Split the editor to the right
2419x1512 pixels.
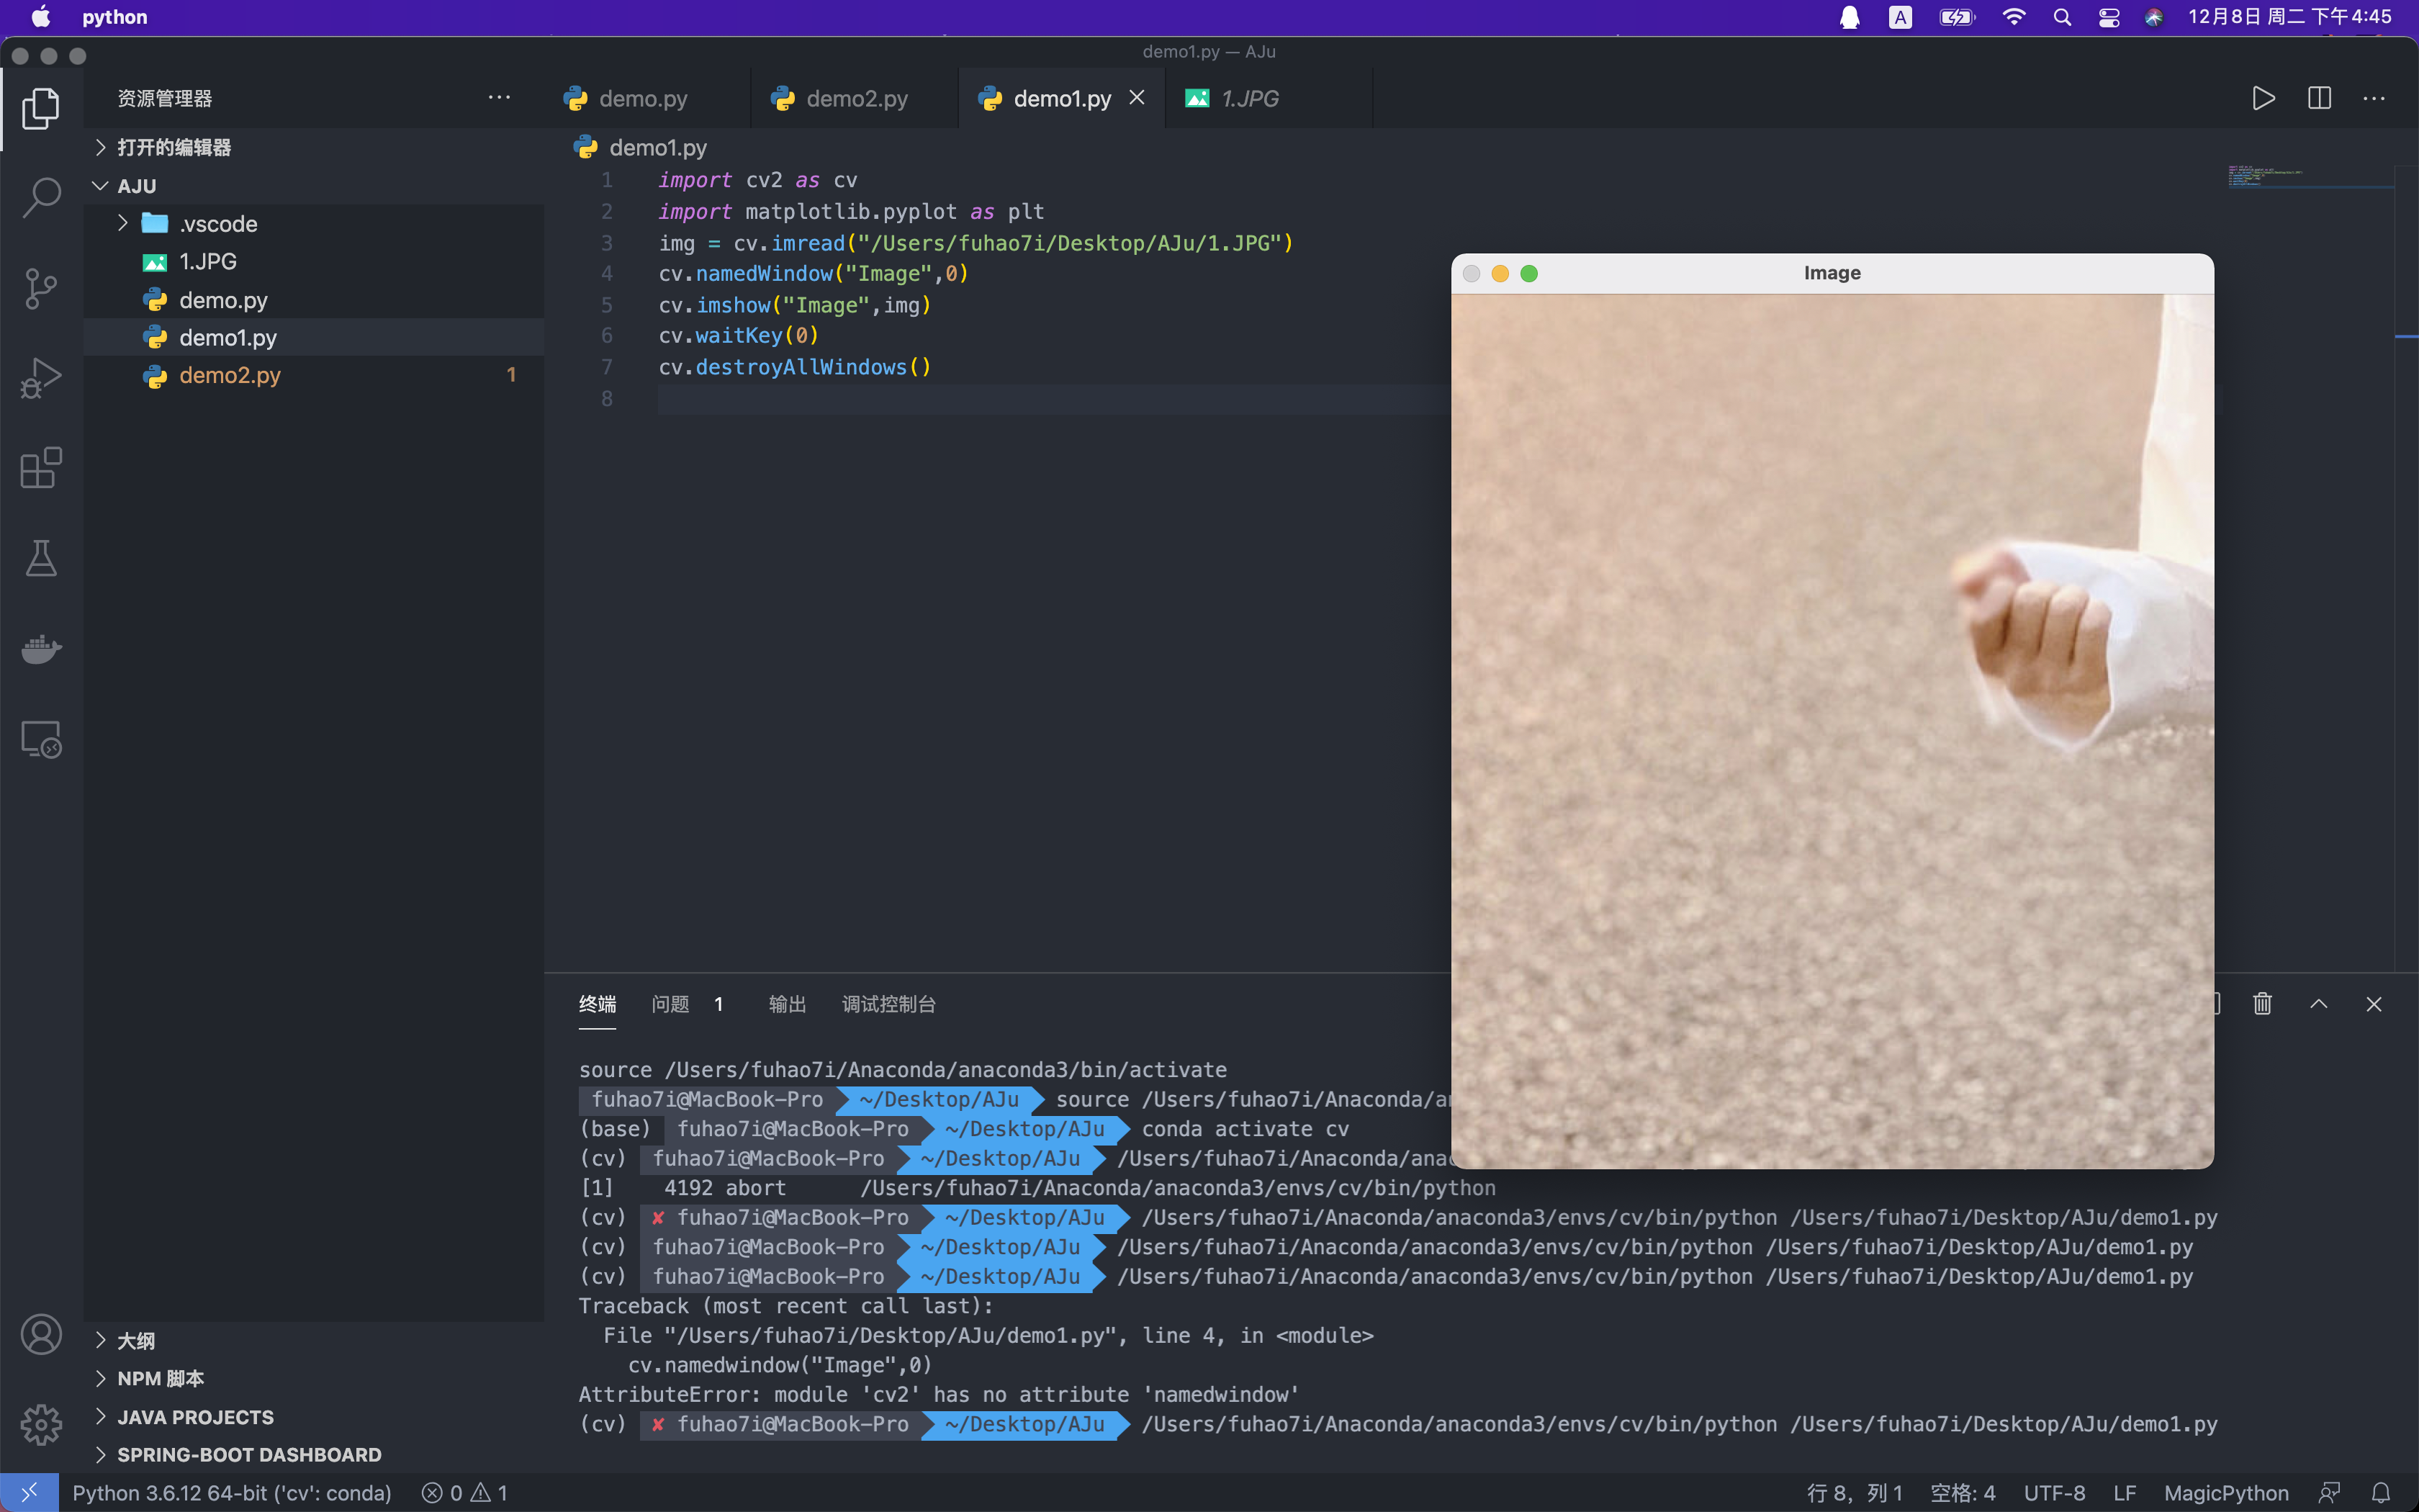point(2319,98)
